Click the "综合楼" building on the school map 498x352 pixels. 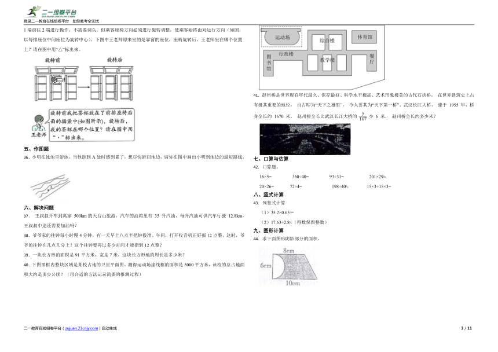tap(327, 41)
